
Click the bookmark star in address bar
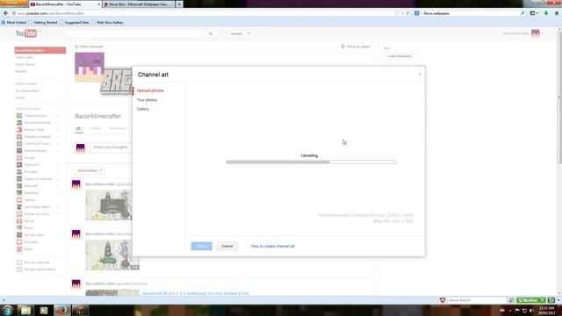point(397,13)
